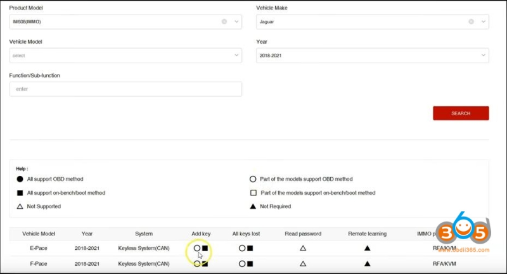Screen dimensions: 507x274
Task: Click E-Pace row year 2018-2021 cell
Action: [87, 248]
